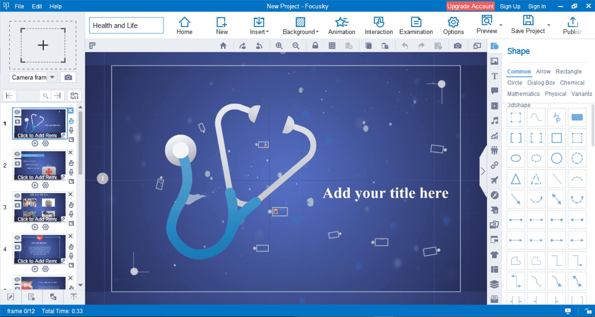Open the Text tool in right sidebar
This screenshot has height=317, width=595.
[x=495, y=76]
